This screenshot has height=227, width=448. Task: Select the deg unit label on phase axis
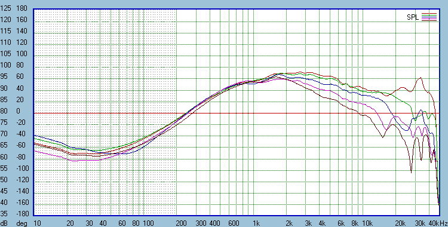(22, 223)
